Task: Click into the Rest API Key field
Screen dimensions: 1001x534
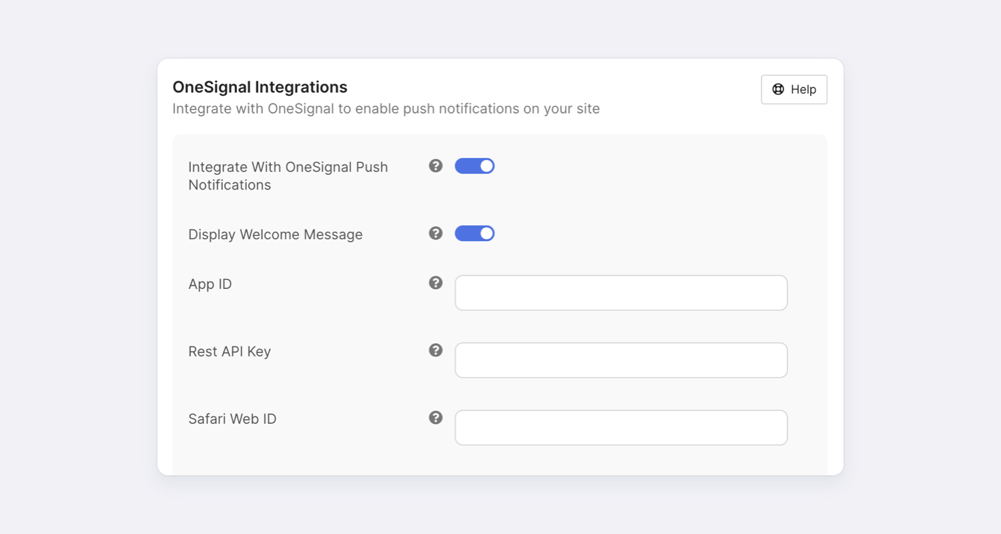Action: click(x=621, y=360)
